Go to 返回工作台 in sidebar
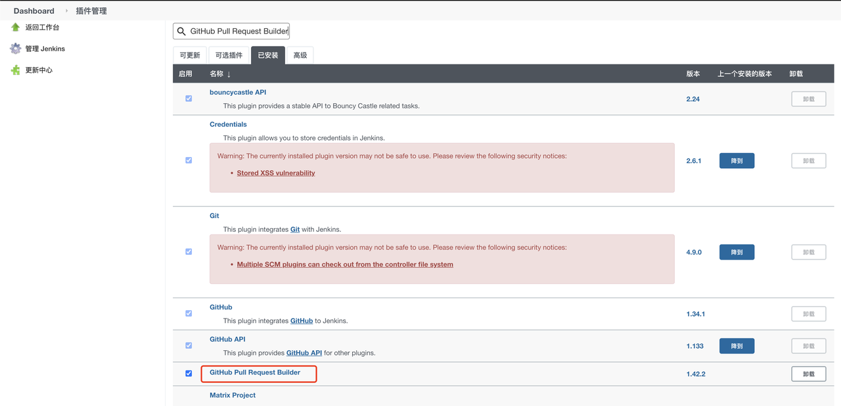 (42, 28)
